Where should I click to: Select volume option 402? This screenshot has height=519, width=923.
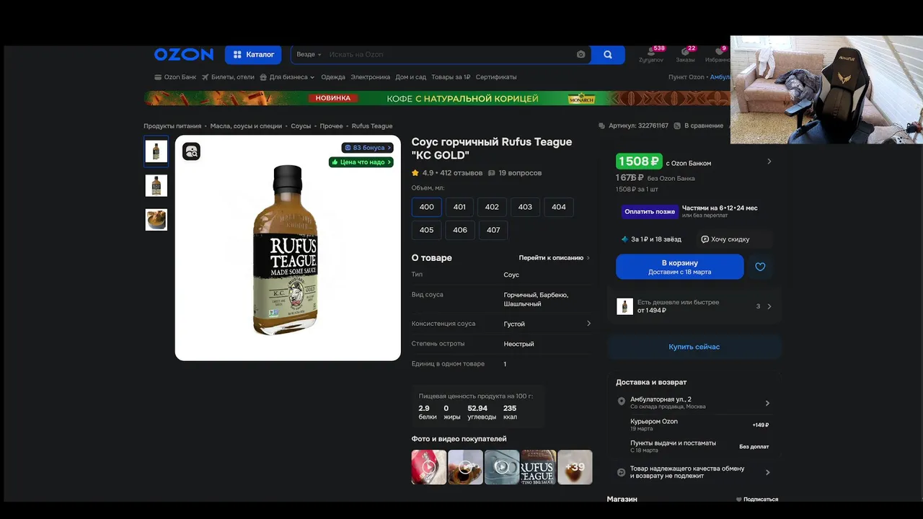point(492,207)
